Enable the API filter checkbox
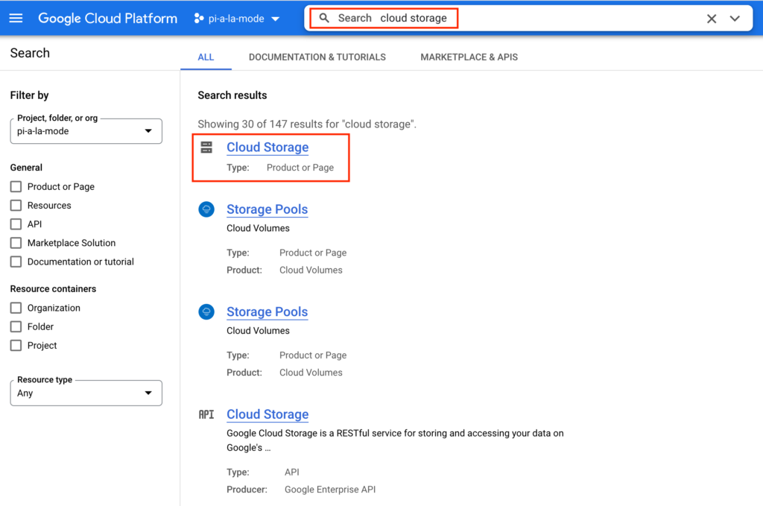 point(16,224)
